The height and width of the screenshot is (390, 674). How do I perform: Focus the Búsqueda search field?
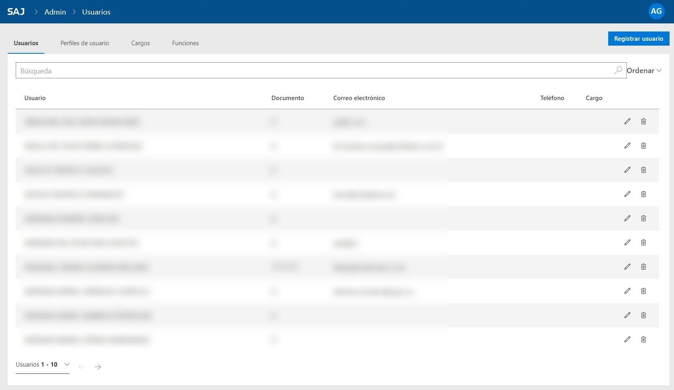pos(315,70)
